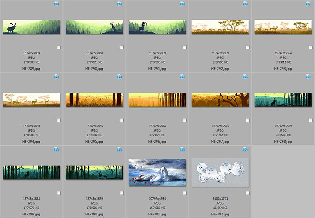Viewport: 315px width, 218px height.
Task: Click the JPG file-type badge on HF-299.jpg
Action: [56, 149]
